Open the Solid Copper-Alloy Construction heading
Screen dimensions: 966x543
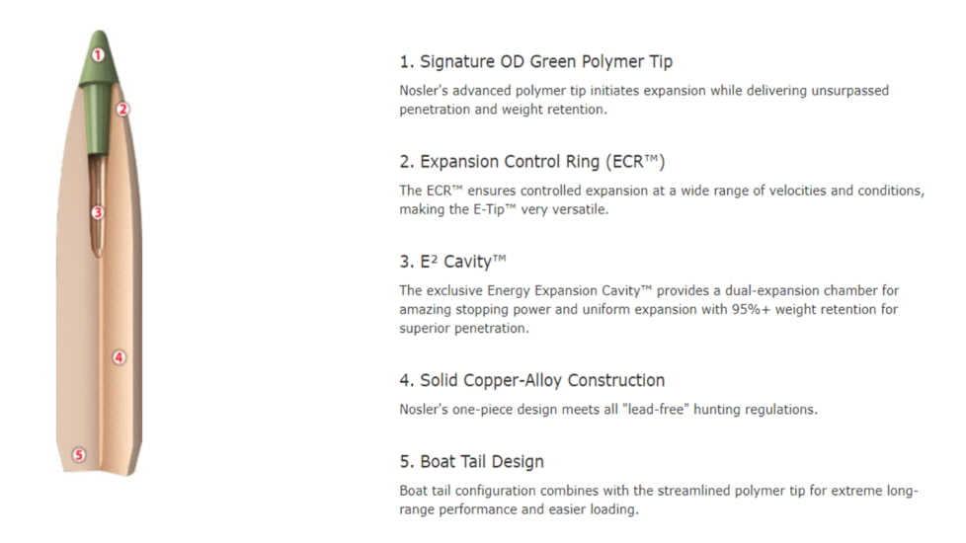click(x=531, y=380)
